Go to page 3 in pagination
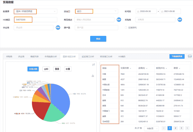Screen dimensions: 193x132 click(181, 128)
